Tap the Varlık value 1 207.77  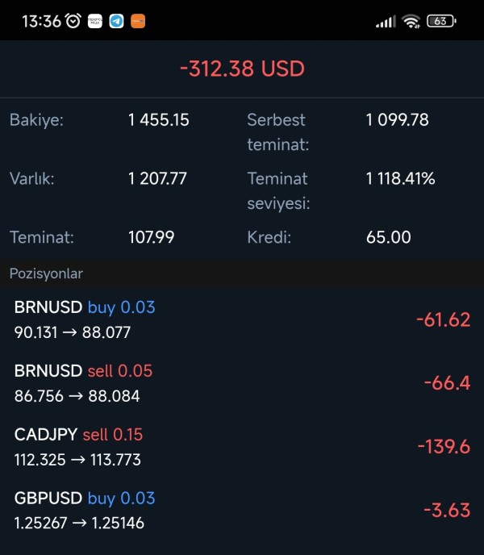(x=157, y=178)
